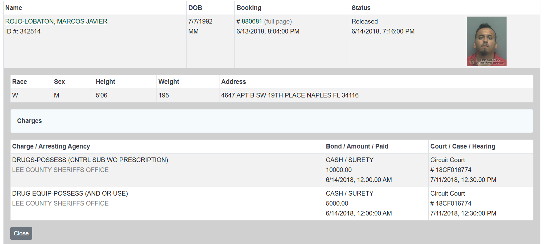Click the Charge / Arresting Agency header
Image resolution: width=549 pixels, height=244 pixels.
(51, 146)
